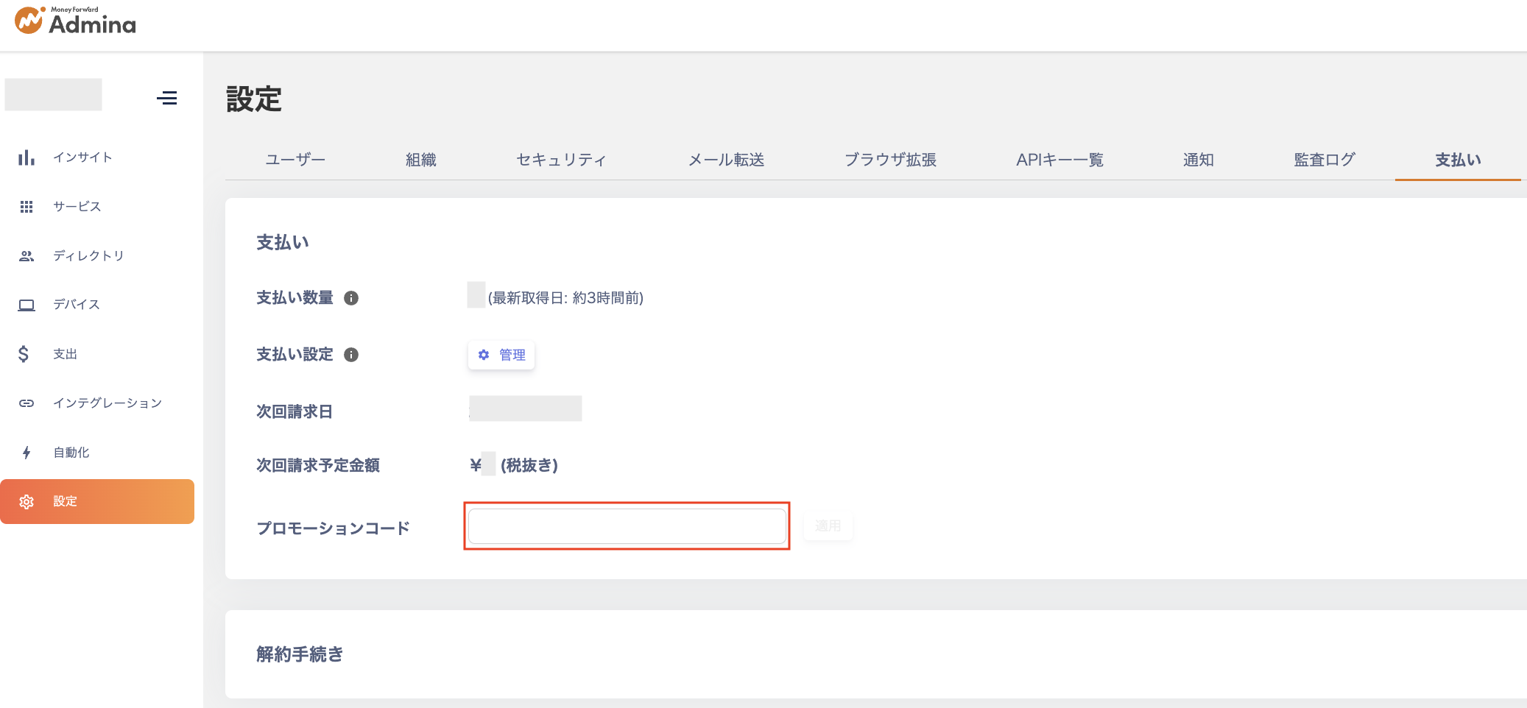This screenshot has width=1527, height=708.
Task: Select the 監査ログ tab
Action: tap(1324, 160)
